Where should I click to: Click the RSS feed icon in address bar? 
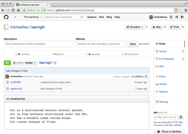pos(176,10)
